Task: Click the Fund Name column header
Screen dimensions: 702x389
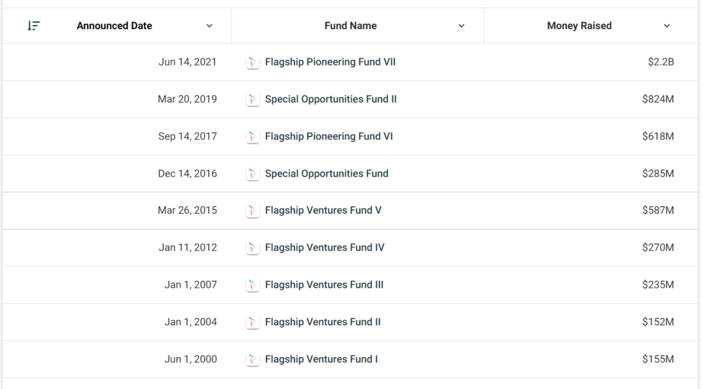Action: tap(350, 26)
